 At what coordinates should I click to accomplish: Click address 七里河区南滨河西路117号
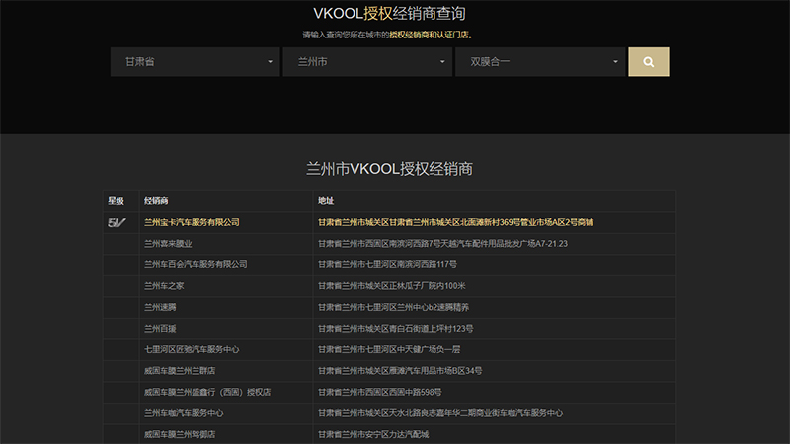click(387, 264)
